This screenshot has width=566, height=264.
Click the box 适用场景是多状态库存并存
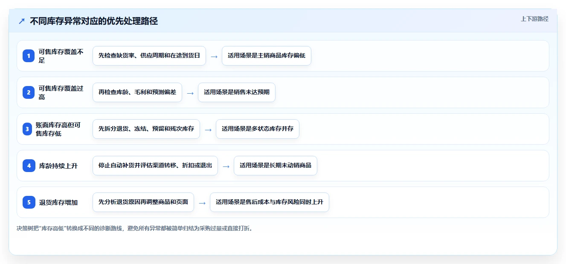tap(258, 129)
